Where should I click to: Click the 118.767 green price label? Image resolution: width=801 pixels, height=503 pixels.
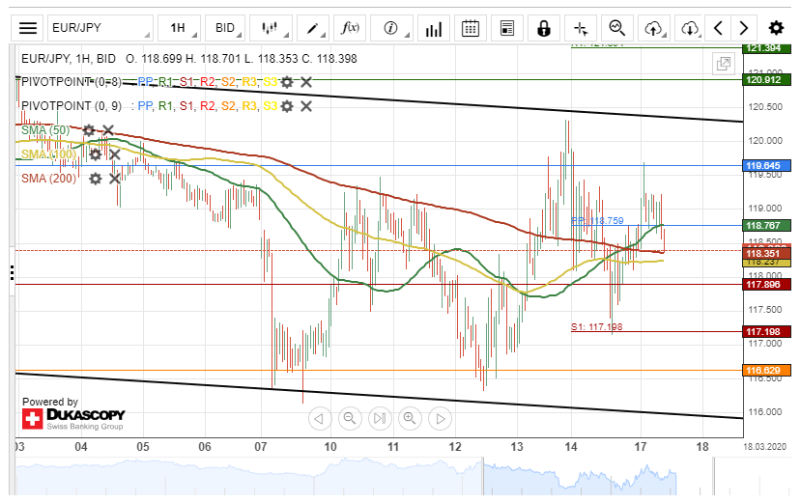(767, 225)
